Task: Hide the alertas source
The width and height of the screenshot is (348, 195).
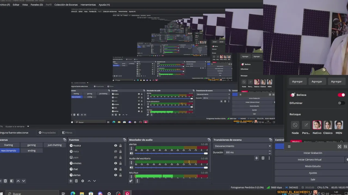Action: [x=116, y=175]
